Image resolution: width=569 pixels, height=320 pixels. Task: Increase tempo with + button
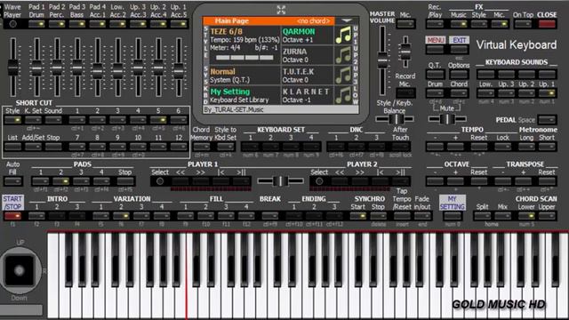455,147
